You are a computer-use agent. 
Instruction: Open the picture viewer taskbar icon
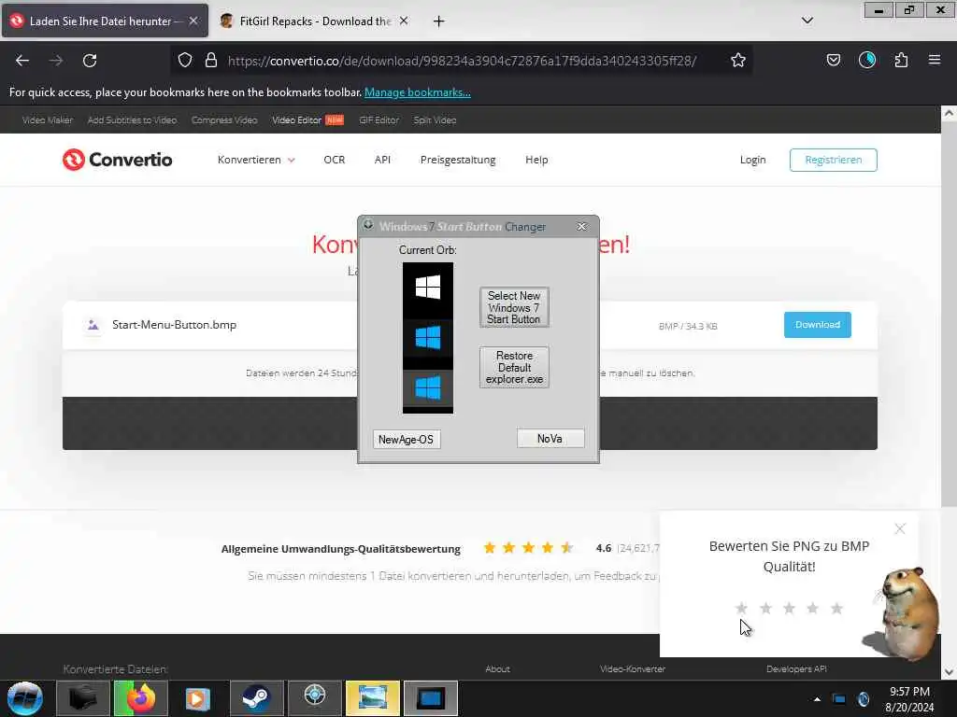click(372, 698)
